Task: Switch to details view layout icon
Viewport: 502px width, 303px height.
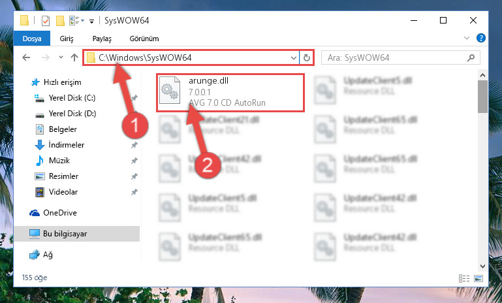Action: (x=464, y=278)
